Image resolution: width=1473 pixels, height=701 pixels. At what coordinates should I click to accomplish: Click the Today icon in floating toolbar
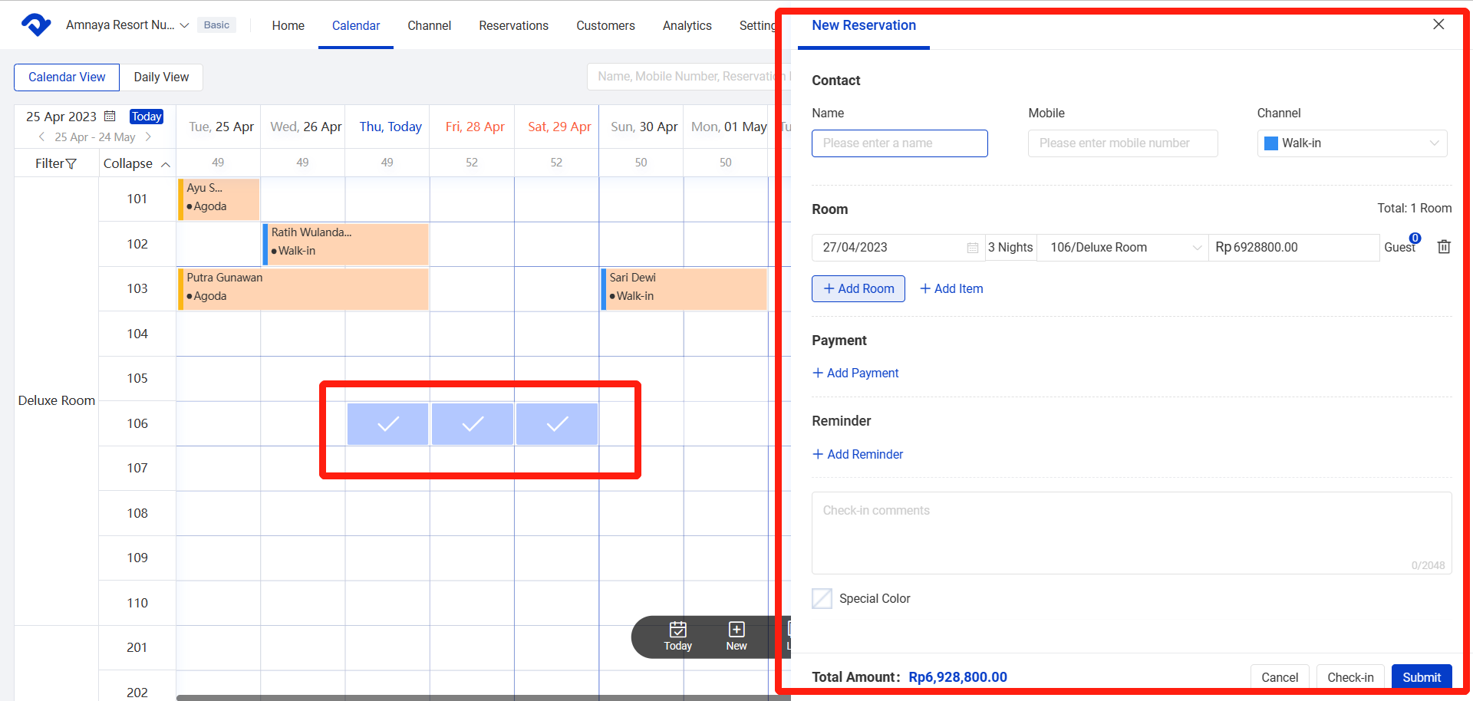point(677,636)
